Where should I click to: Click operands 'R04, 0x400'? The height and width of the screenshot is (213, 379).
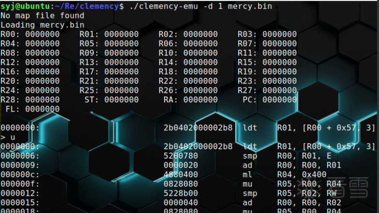(x=302, y=175)
